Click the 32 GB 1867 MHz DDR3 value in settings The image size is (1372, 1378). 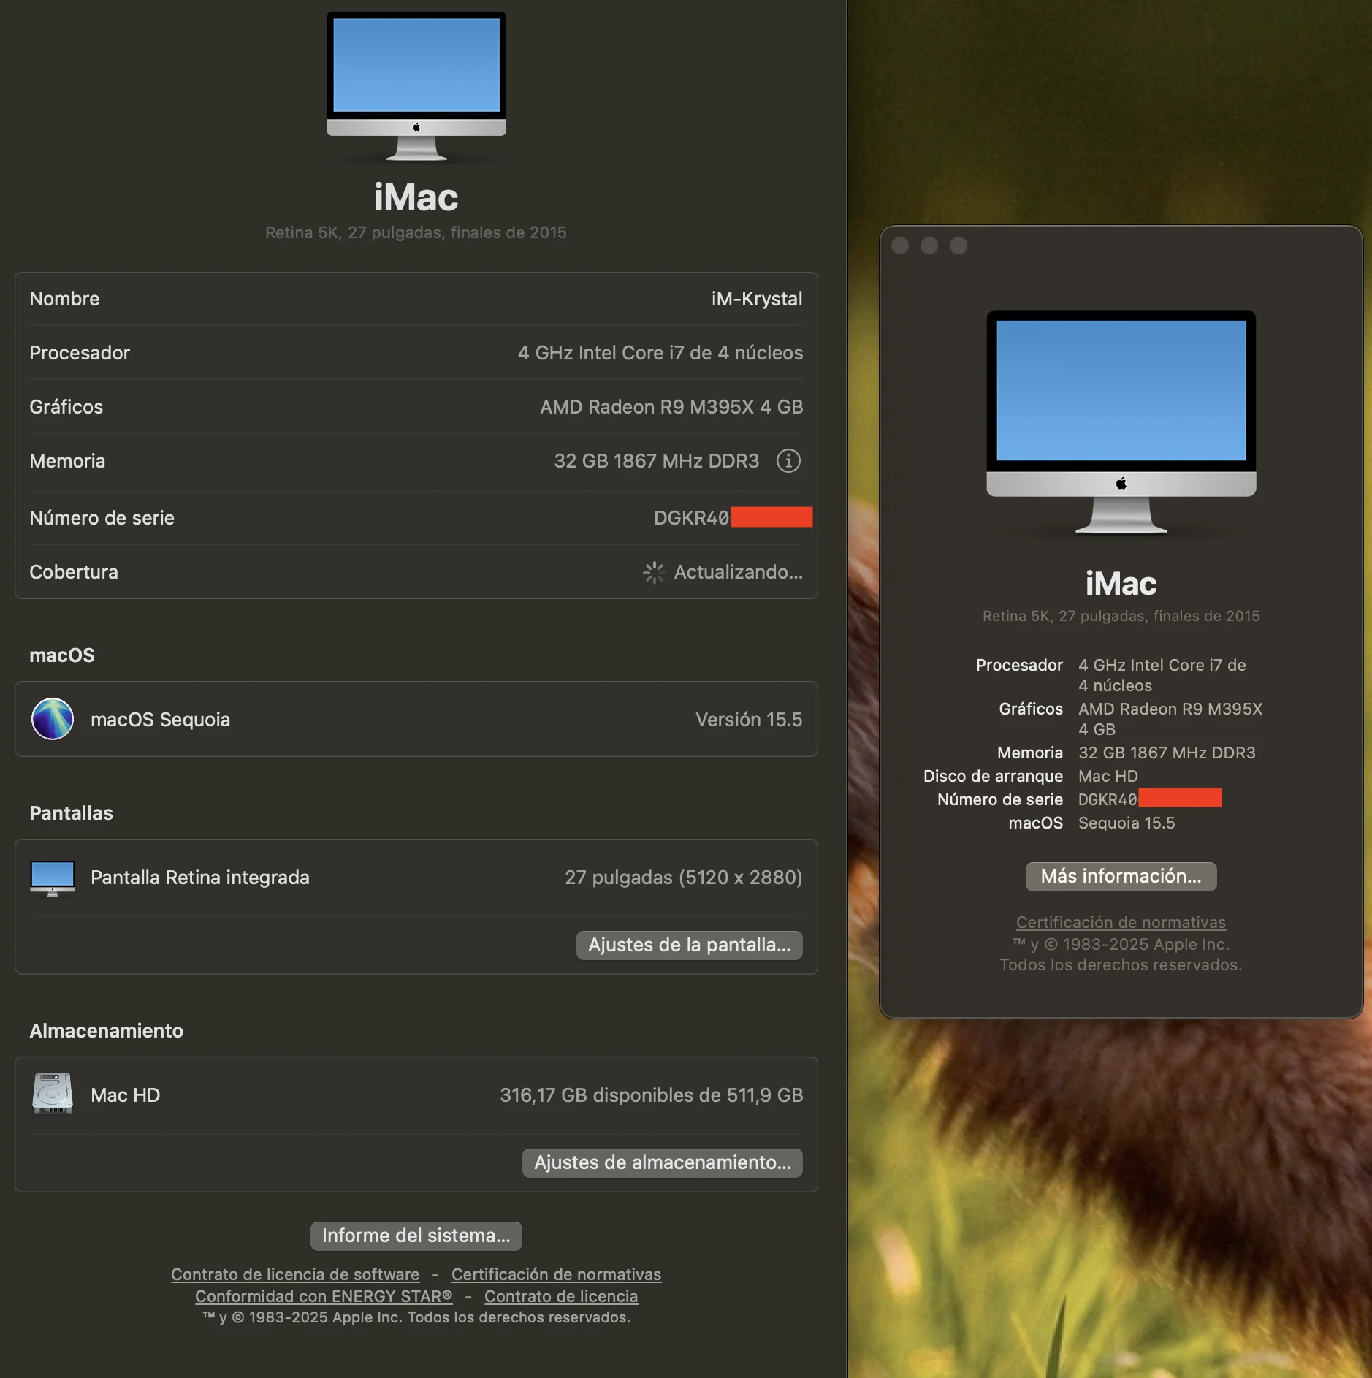click(x=656, y=461)
